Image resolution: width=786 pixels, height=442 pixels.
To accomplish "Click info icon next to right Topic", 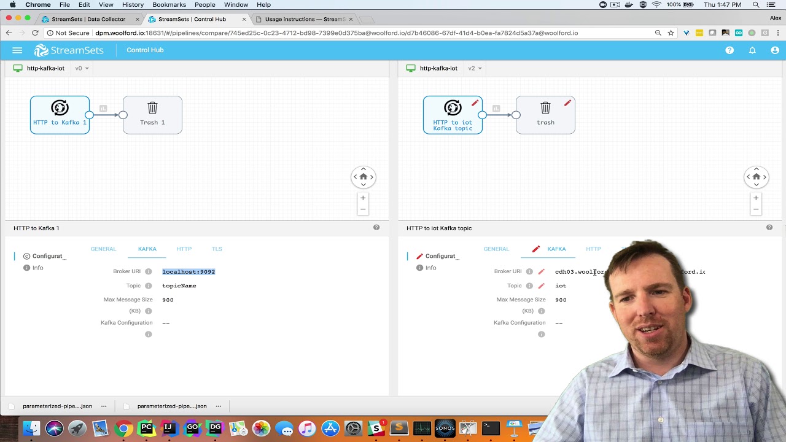I will point(529,285).
